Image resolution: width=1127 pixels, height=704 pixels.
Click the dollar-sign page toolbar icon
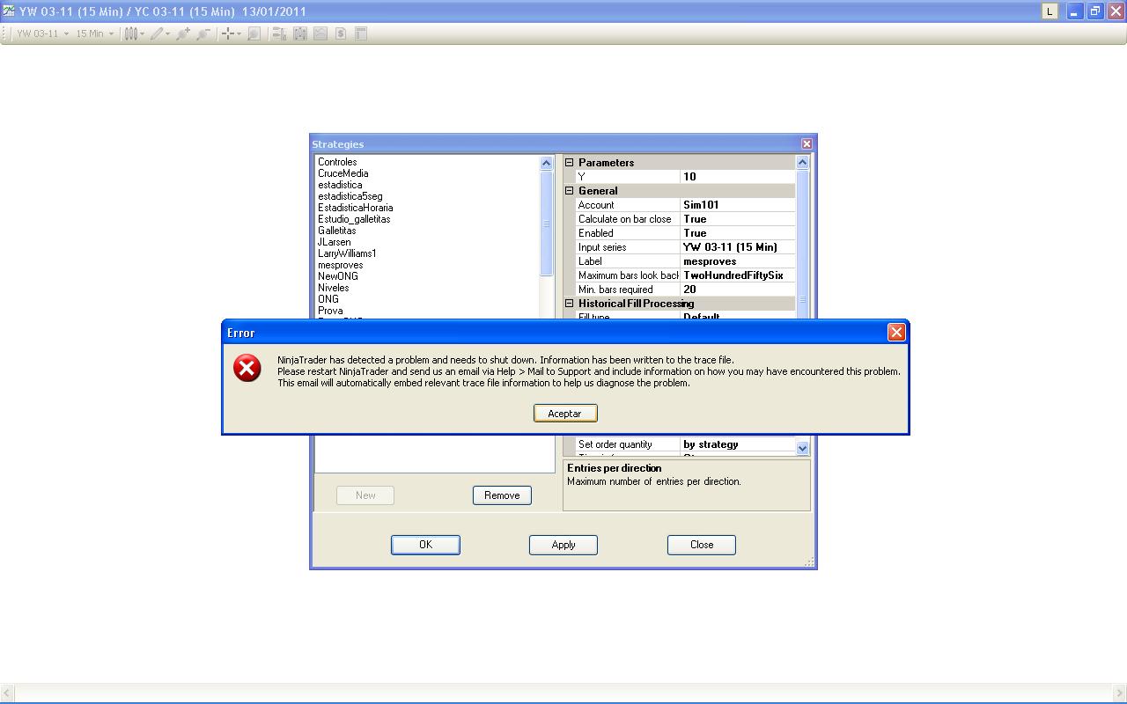(x=341, y=33)
